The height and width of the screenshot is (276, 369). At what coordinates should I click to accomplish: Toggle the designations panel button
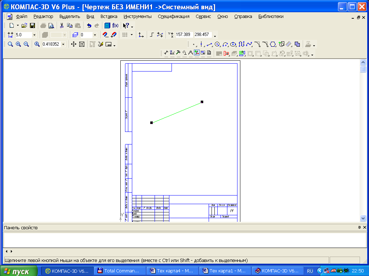tap(172, 53)
